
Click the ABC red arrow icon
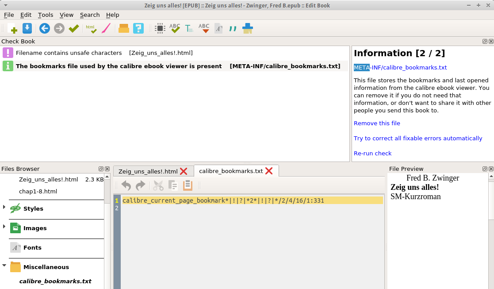point(204,28)
